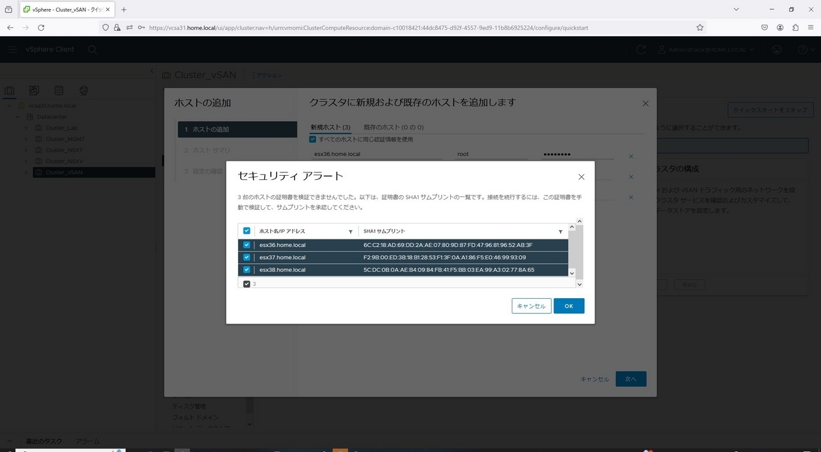Open the Firefox extensions icon
The width and height of the screenshot is (821, 452).
click(796, 27)
